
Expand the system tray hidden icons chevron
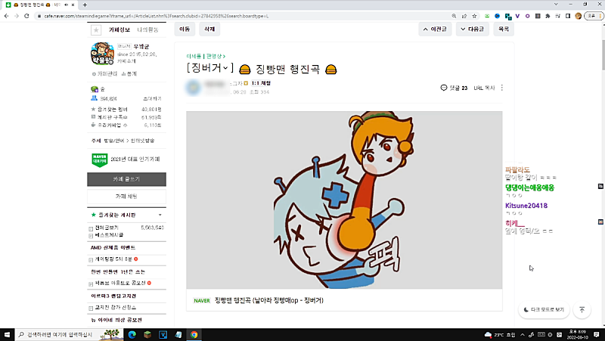coord(523,334)
